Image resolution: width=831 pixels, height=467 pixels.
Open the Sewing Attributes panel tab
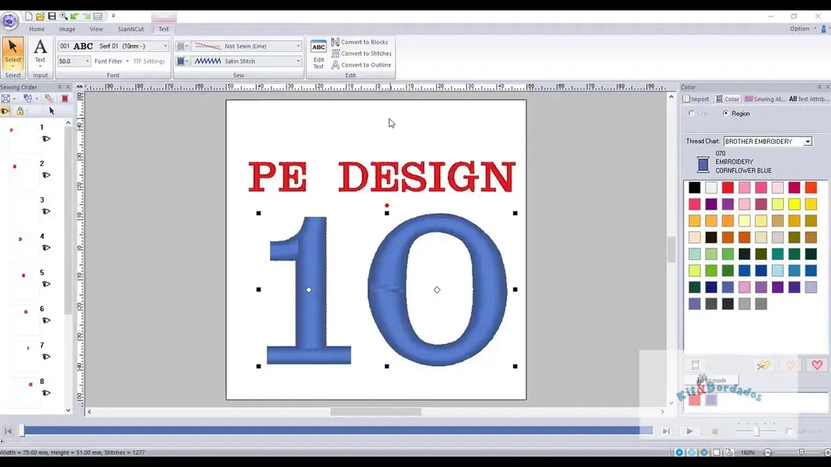point(765,99)
